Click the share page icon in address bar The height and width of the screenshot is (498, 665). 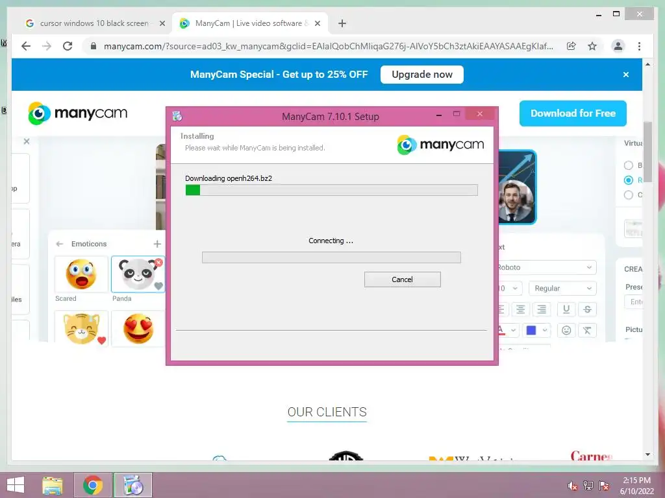(571, 46)
